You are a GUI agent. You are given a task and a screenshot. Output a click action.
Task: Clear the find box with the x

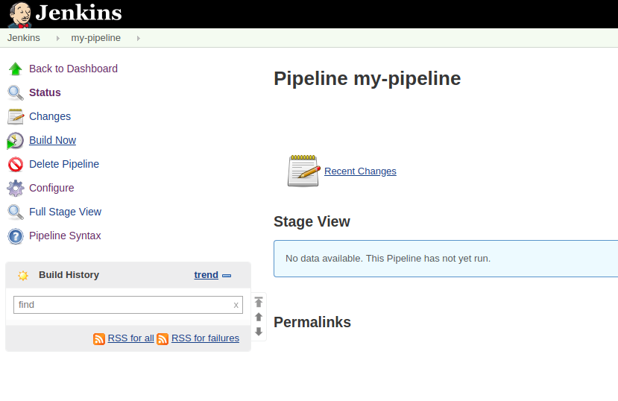point(236,305)
